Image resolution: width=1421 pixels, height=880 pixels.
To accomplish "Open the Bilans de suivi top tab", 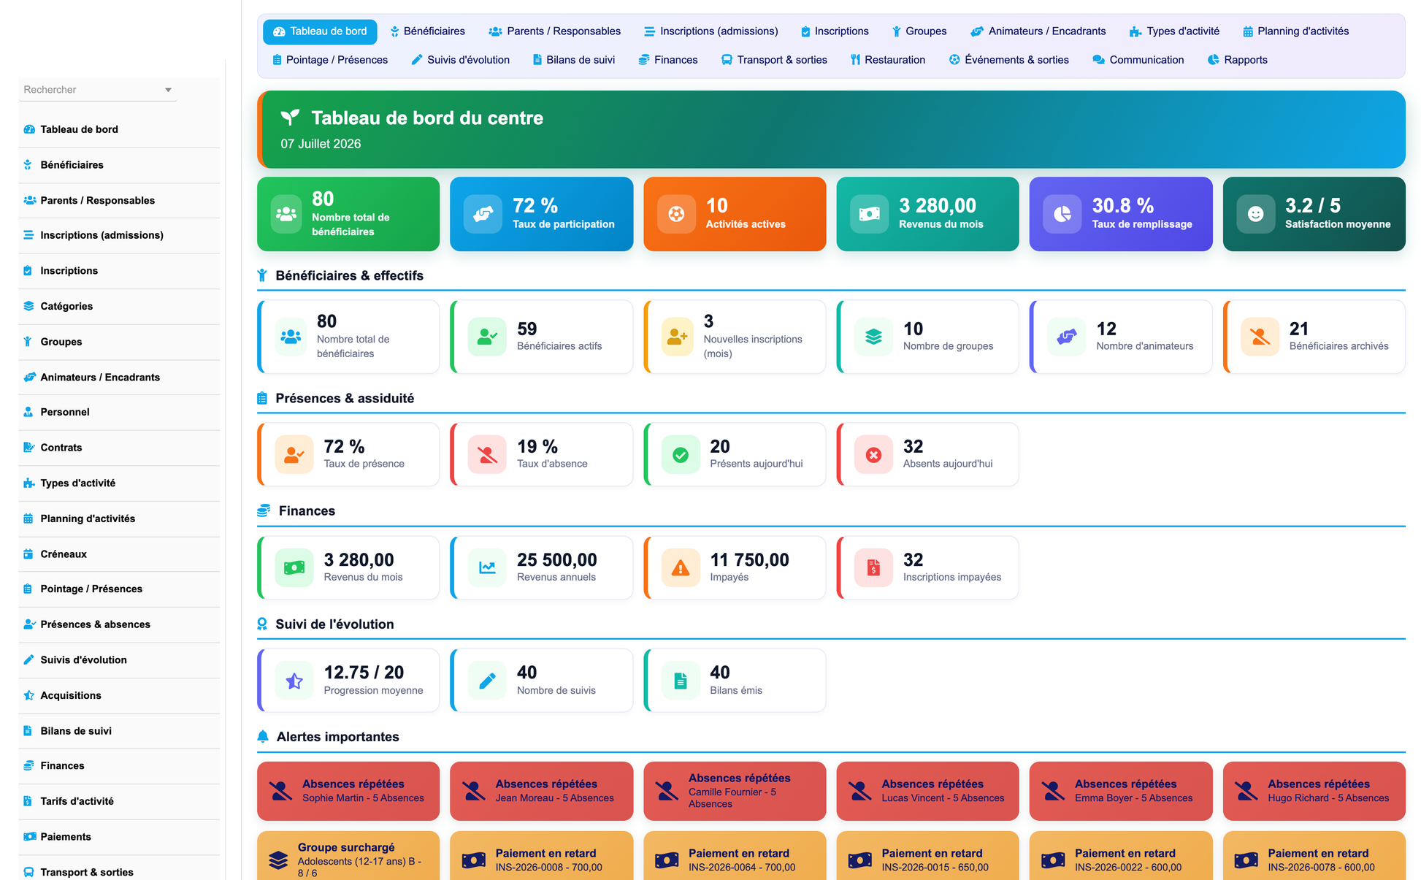I will pyautogui.click(x=573, y=60).
